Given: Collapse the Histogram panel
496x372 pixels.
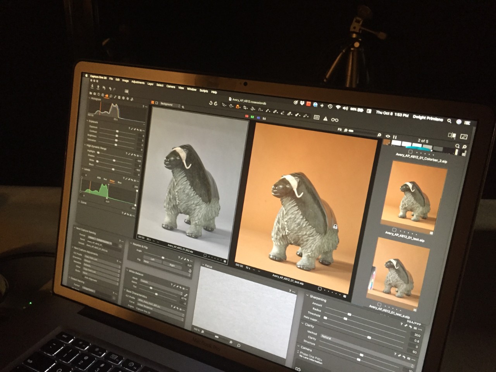Looking at the screenshot, I should click(x=89, y=98).
